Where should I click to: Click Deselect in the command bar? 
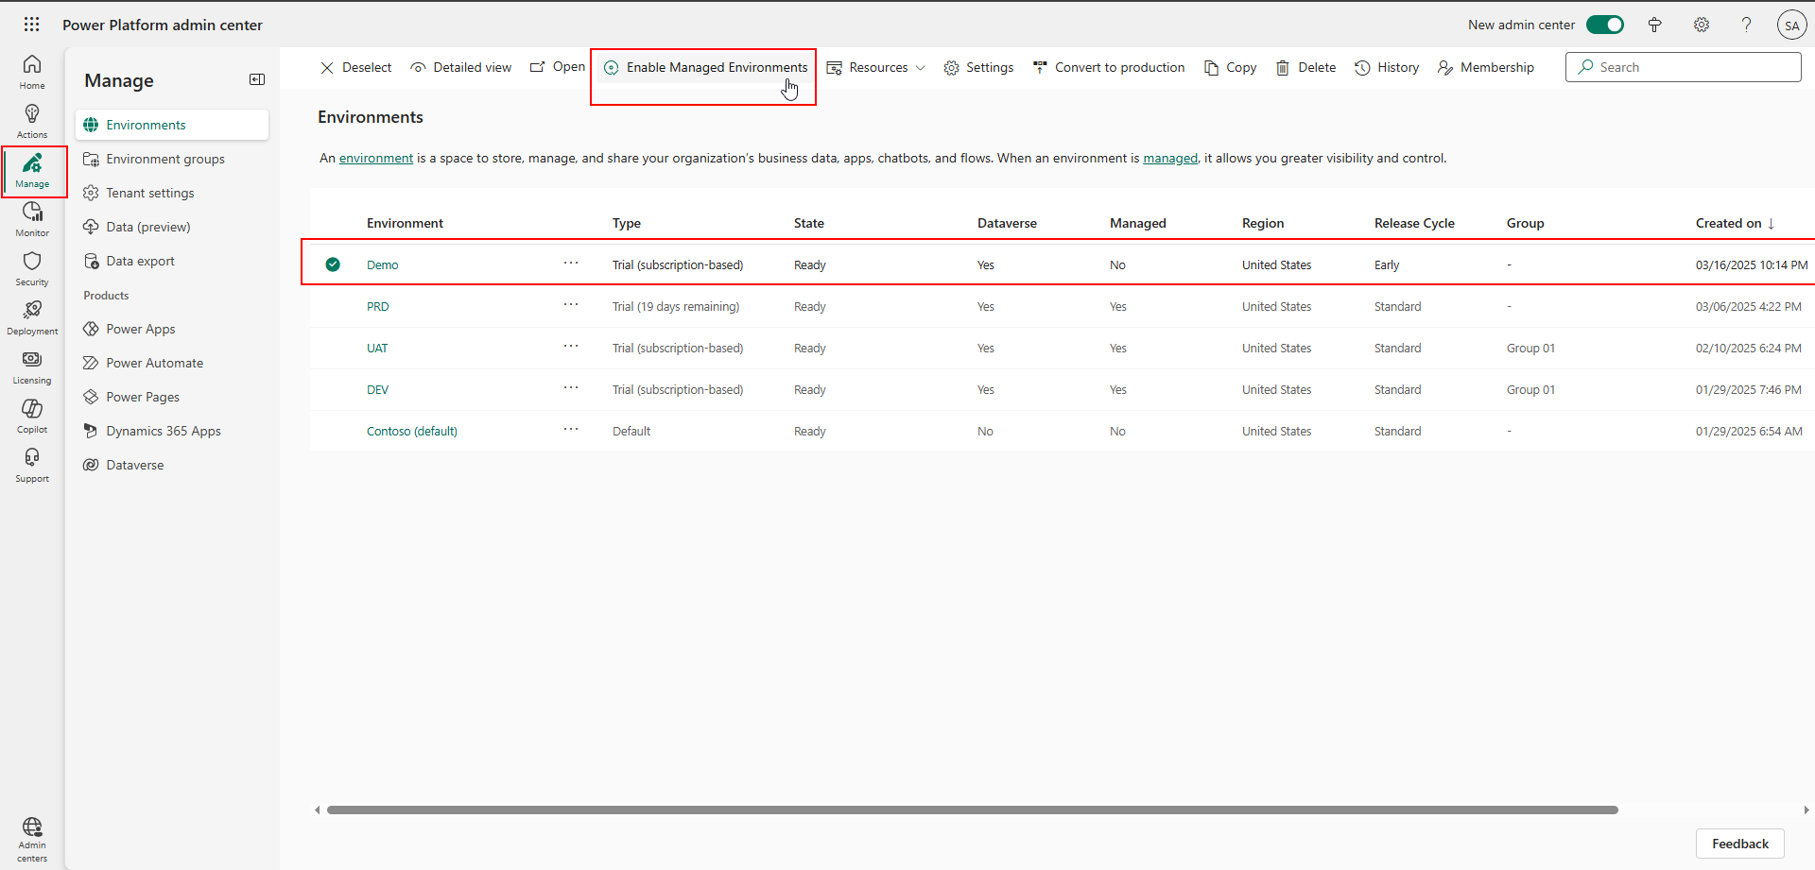pos(355,67)
